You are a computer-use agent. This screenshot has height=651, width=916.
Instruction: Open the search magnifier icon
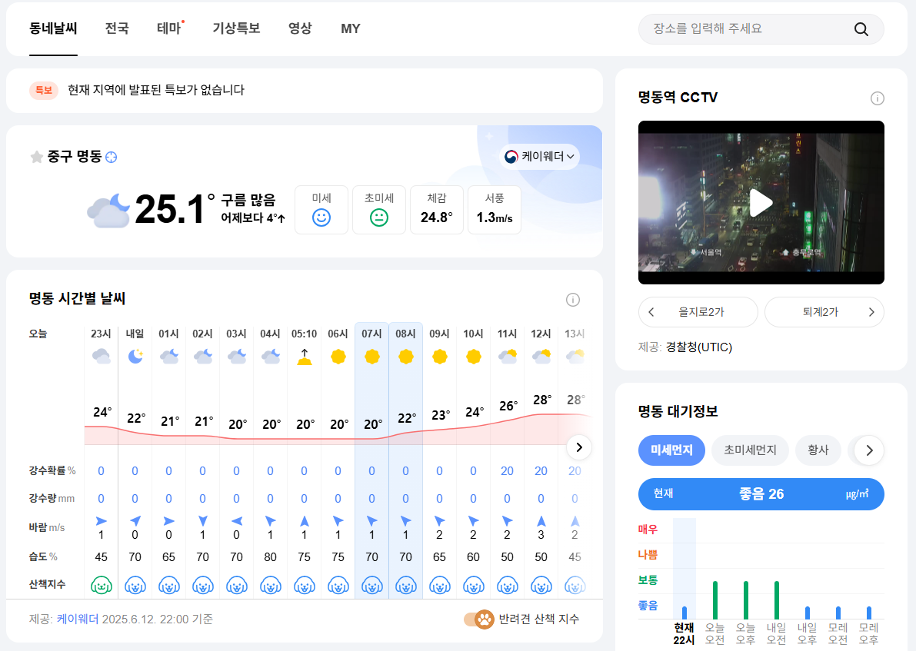(861, 28)
